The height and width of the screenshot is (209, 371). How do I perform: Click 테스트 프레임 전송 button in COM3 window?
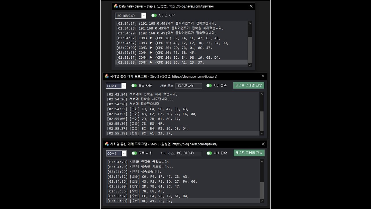pyautogui.click(x=249, y=85)
